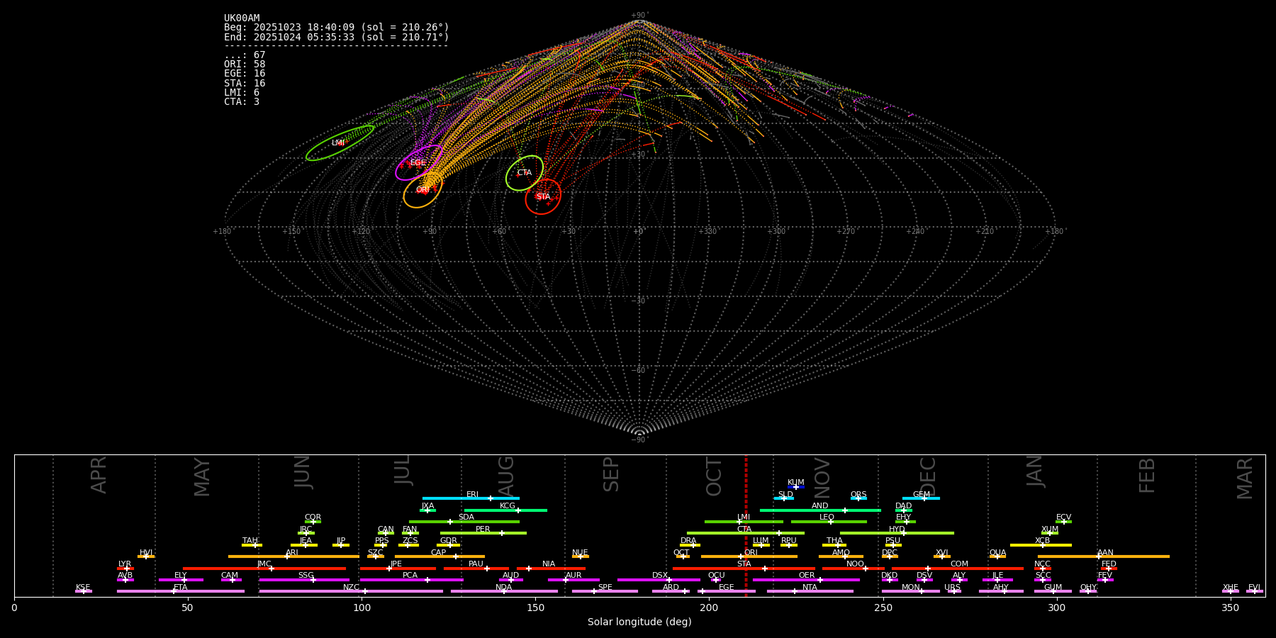Click the FEB month label in the timeline

[1147, 476]
